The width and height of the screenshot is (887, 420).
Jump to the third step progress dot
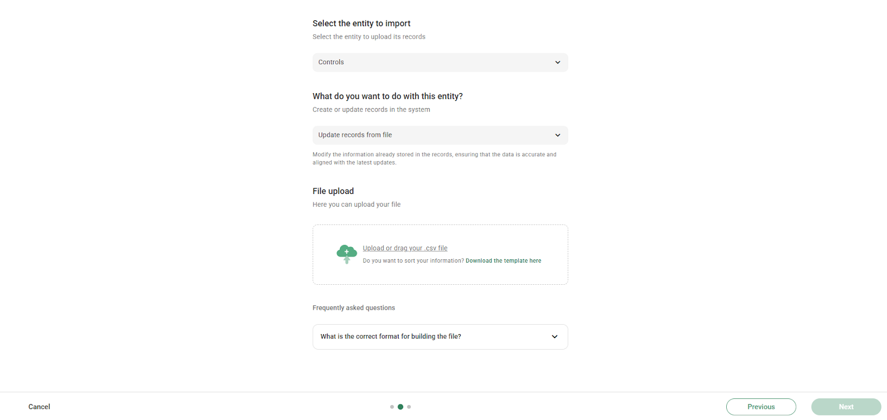(x=409, y=407)
